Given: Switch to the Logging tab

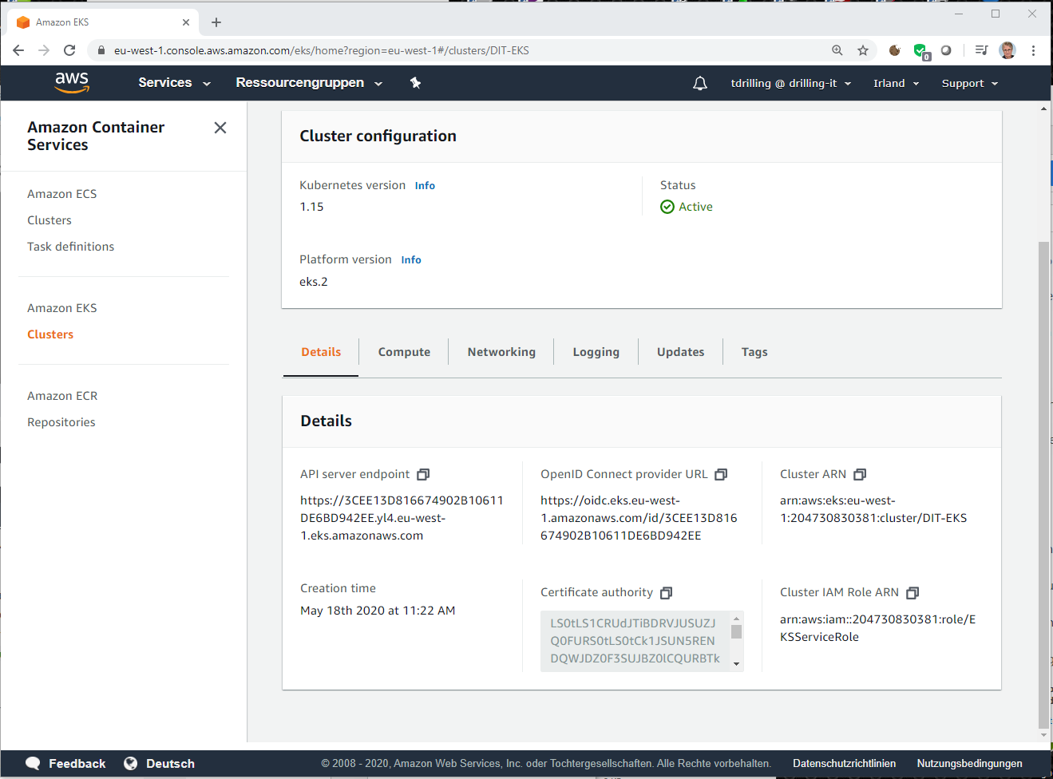Looking at the screenshot, I should (x=596, y=352).
